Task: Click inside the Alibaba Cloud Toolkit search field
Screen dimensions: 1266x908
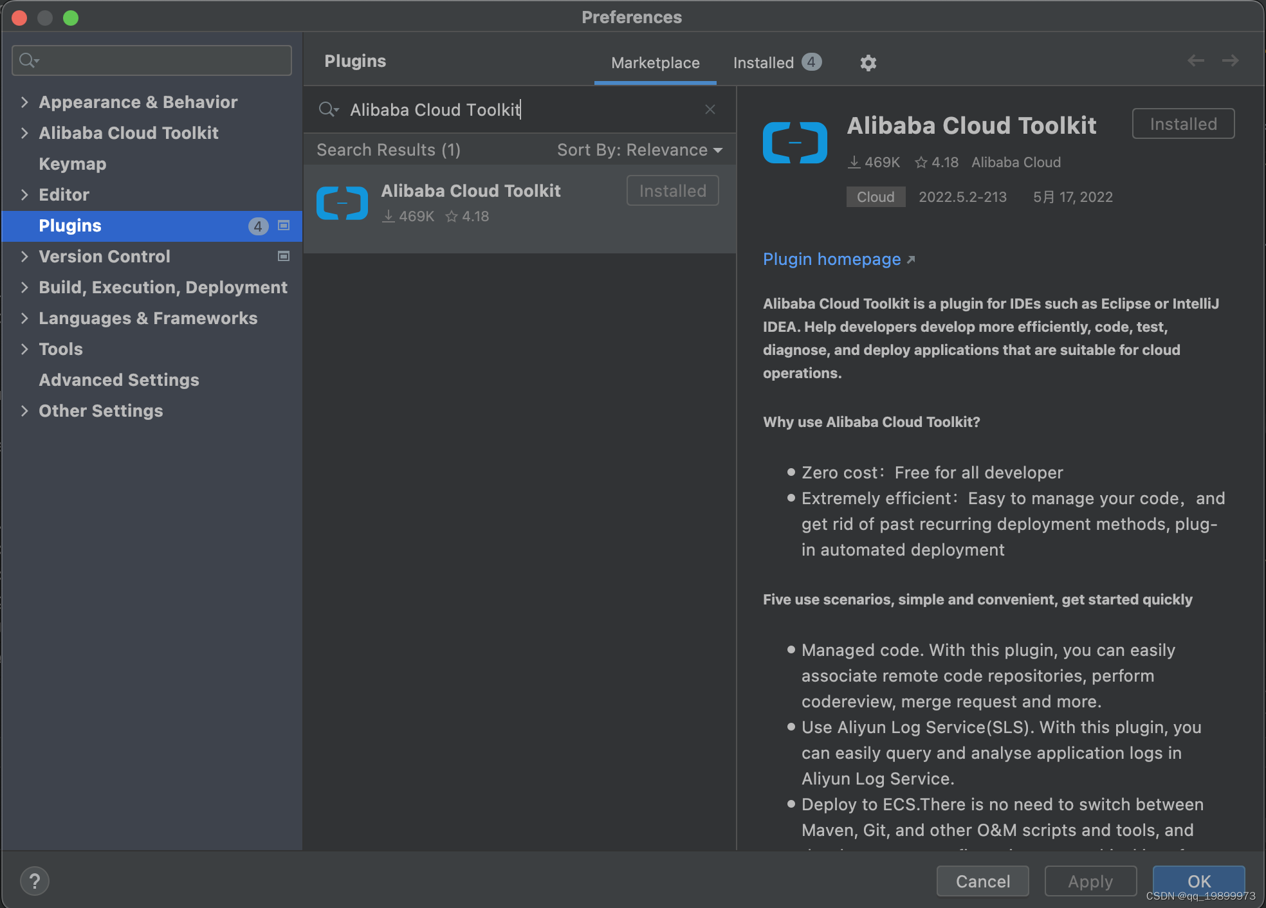Action: coord(515,109)
